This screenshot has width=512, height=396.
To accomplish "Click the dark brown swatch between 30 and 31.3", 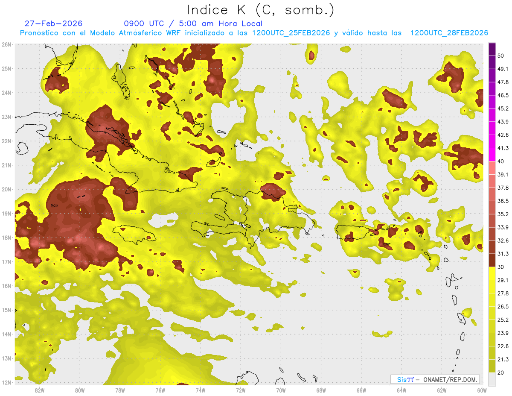I will 492,261.
